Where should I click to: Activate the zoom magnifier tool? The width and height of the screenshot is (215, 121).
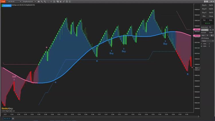click(45, 1)
